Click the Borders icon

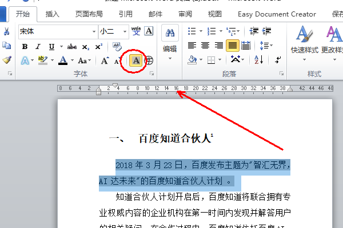[211, 60]
